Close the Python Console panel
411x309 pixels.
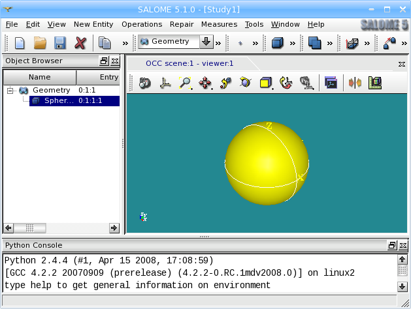(x=403, y=246)
